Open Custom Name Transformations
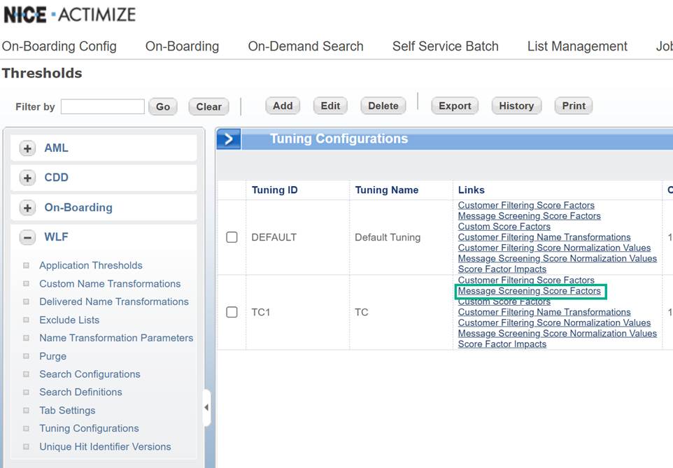 tap(110, 284)
